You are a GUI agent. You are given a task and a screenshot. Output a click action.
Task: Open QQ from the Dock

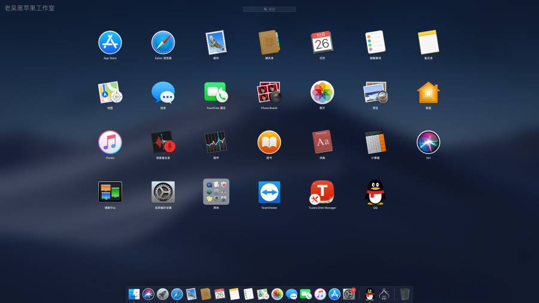(x=370, y=294)
